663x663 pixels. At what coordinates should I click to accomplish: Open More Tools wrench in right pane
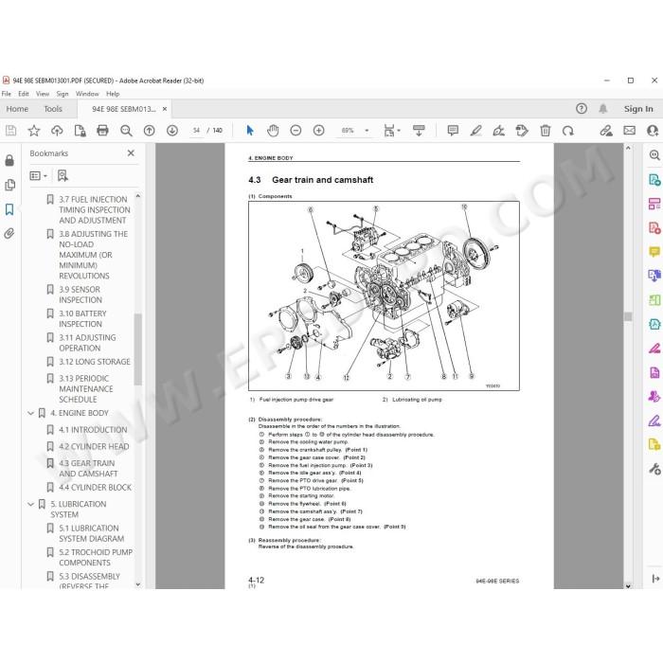(x=654, y=469)
